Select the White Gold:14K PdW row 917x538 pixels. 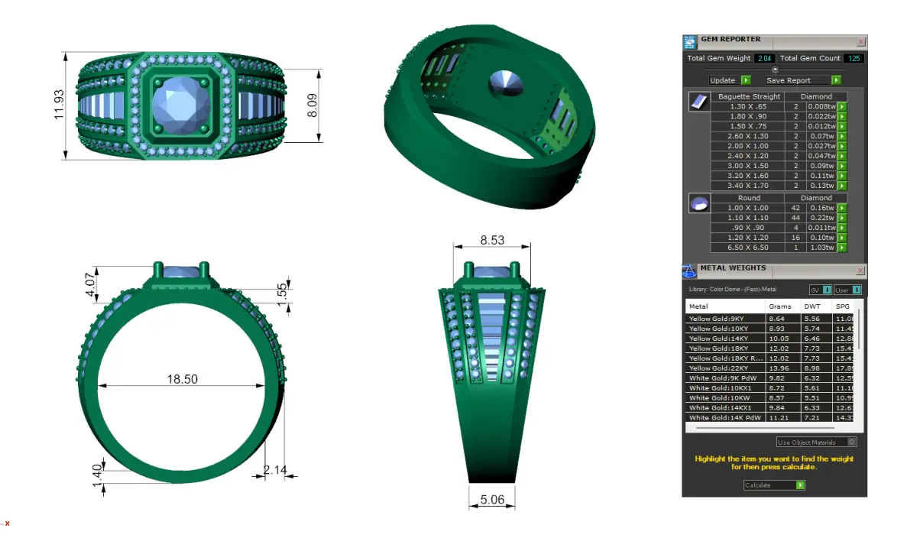coord(770,418)
